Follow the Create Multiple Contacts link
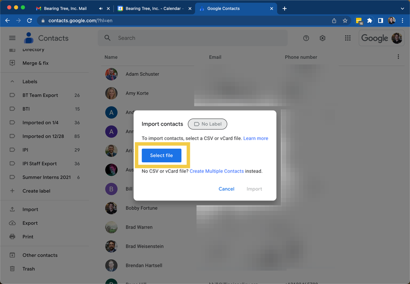The width and height of the screenshot is (410, 284). (217, 171)
